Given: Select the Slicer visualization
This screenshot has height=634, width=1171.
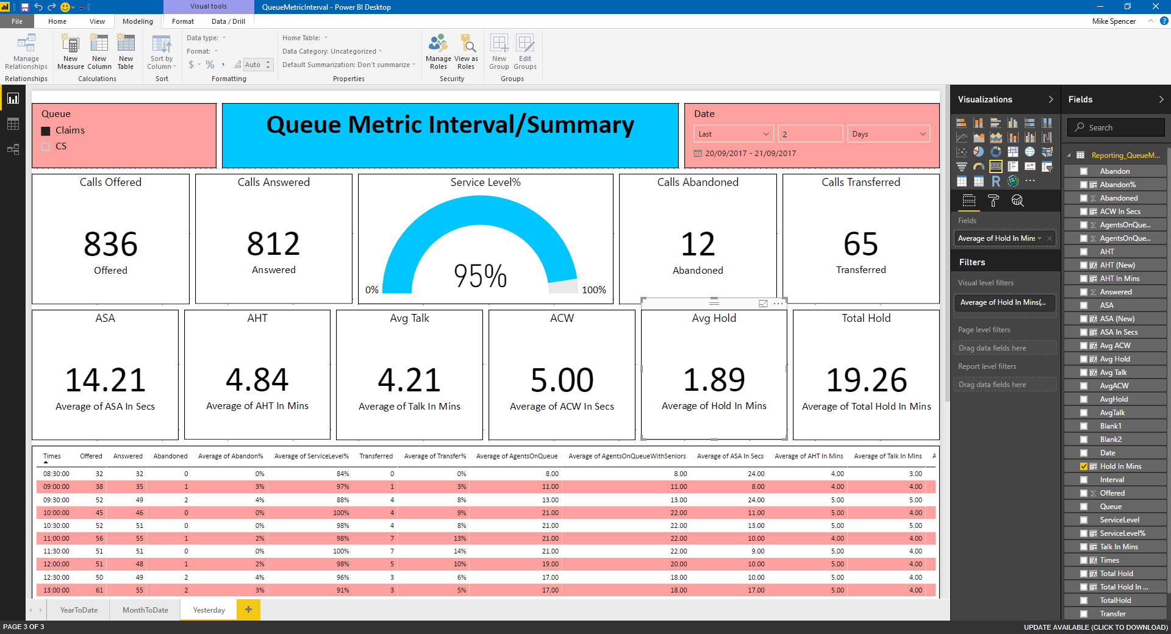Looking at the screenshot, I should 1047,166.
